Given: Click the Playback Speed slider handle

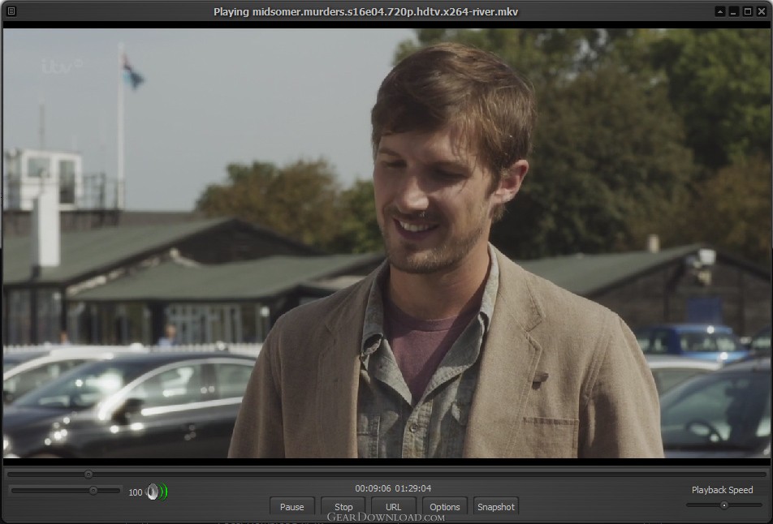Looking at the screenshot, I should pyautogui.click(x=724, y=505).
